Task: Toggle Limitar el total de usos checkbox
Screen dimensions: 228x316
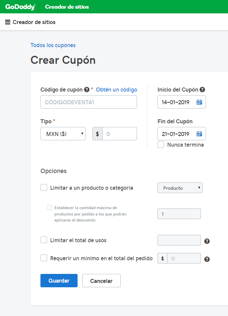Action: coord(44,240)
